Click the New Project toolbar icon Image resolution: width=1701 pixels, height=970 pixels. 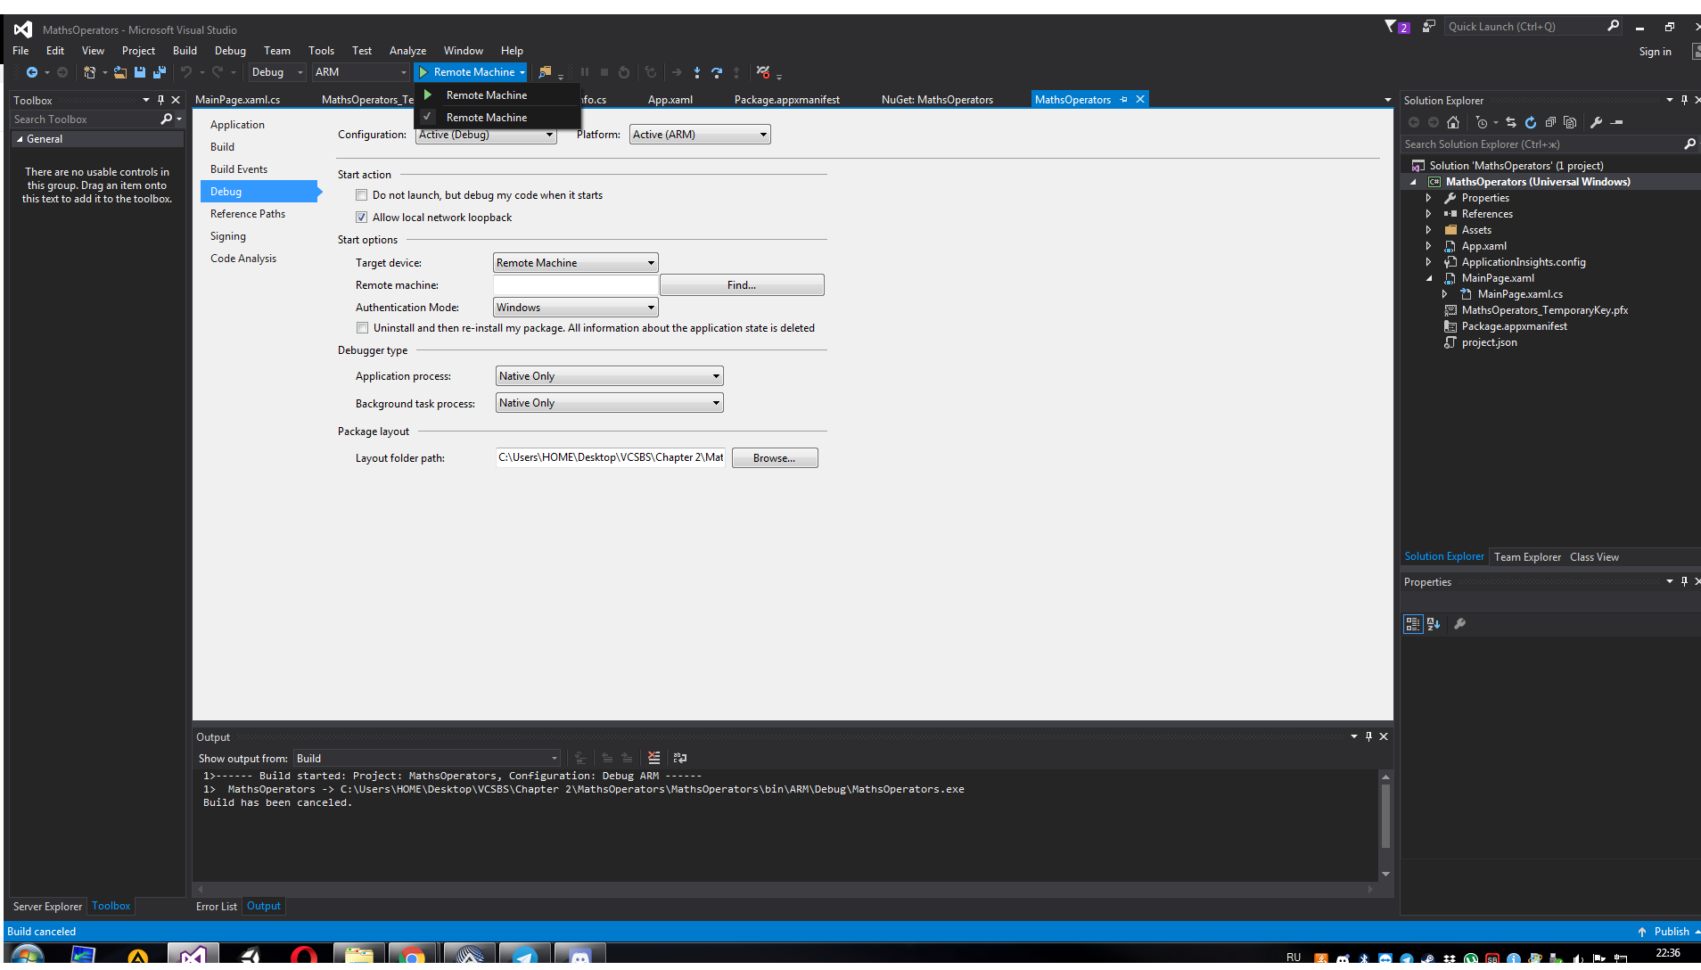click(89, 72)
